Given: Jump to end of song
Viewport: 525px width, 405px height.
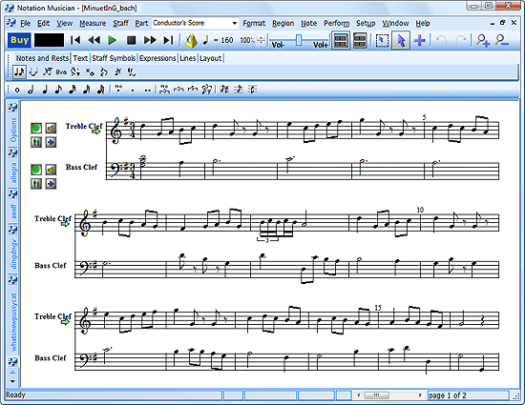Looking at the screenshot, I should pos(168,40).
